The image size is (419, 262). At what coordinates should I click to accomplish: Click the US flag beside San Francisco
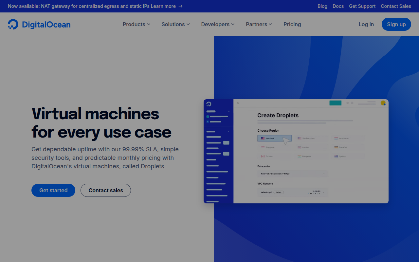[x=299, y=139]
